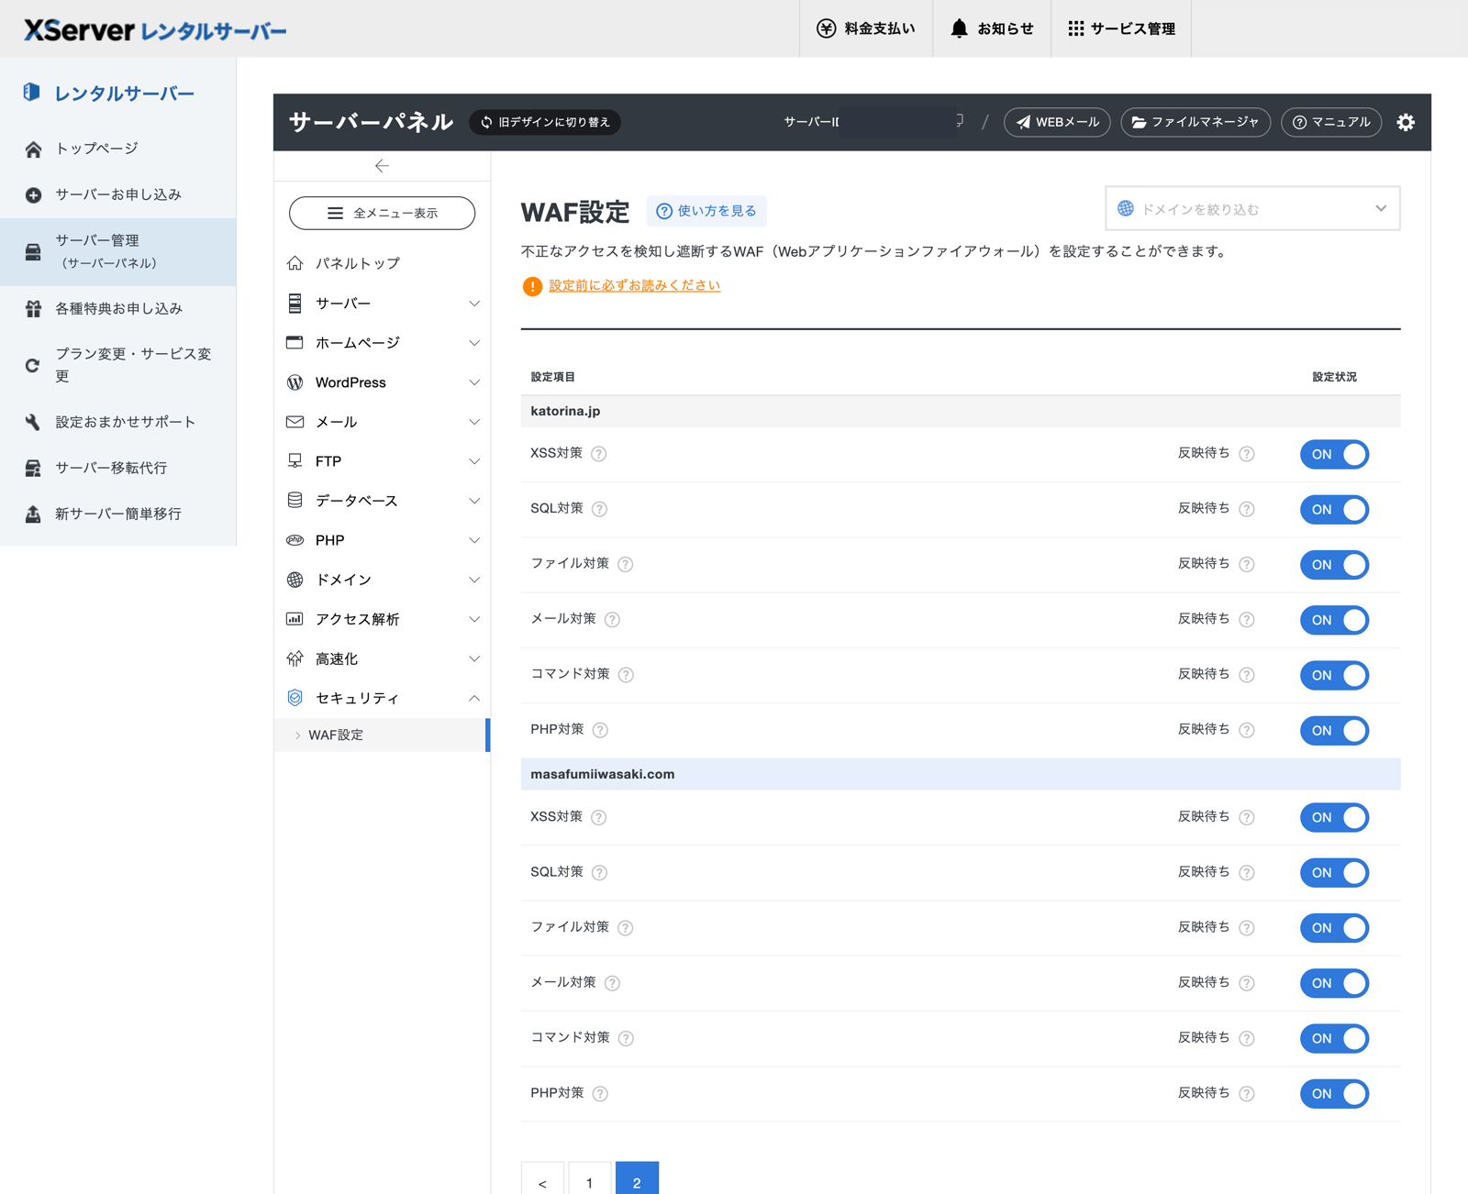Open the WEBメール button

point(1057,122)
